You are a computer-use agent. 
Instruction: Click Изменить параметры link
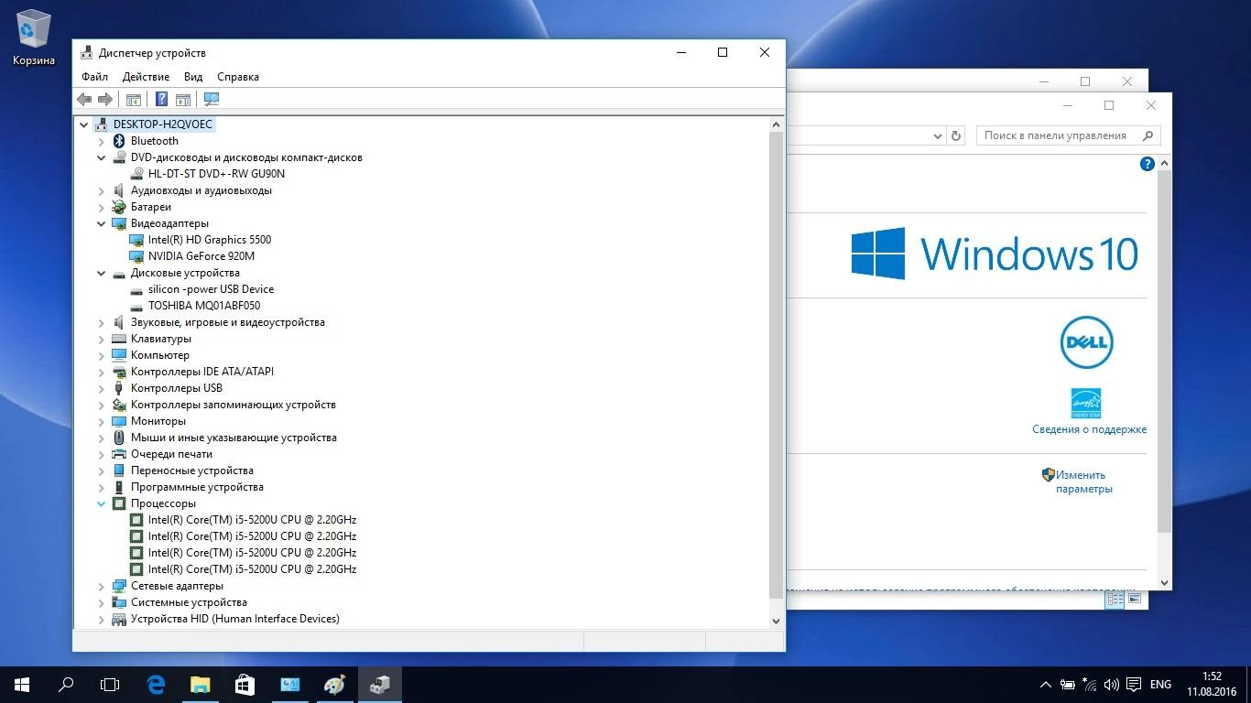(x=1083, y=481)
